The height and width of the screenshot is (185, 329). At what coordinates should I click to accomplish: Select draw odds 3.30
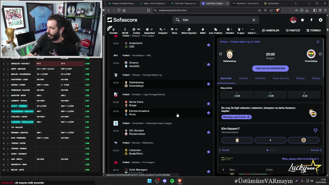270,95
